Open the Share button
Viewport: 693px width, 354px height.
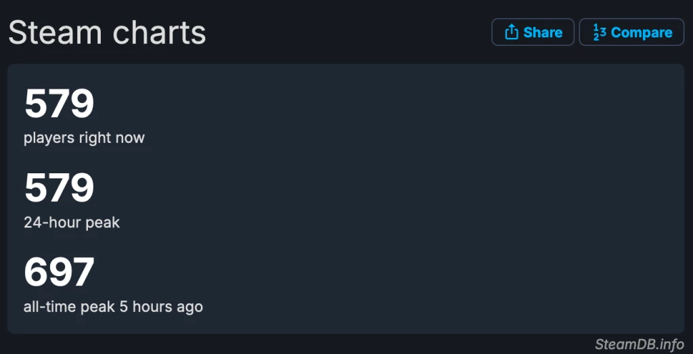click(533, 32)
